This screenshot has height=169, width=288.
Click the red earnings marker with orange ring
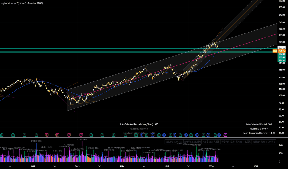click(x=57, y=135)
